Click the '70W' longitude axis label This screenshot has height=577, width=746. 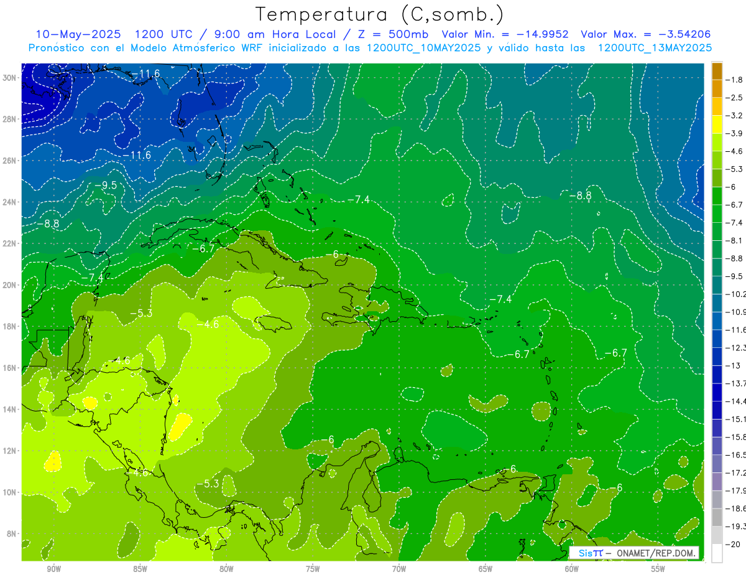pos(399,569)
